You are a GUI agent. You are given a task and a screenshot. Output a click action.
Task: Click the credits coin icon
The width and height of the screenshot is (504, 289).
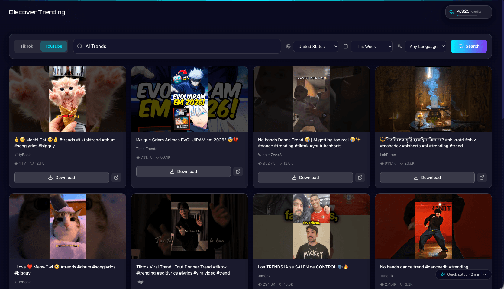pyautogui.click(x=452, y=12)
